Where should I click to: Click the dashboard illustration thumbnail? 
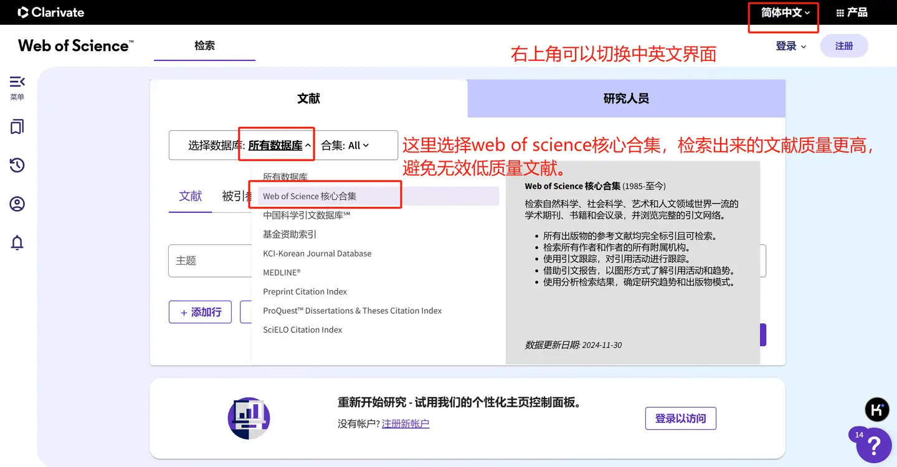point(249,418)
